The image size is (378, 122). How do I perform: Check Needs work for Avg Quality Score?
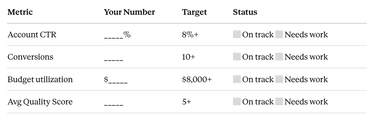(x=279, y=102)
